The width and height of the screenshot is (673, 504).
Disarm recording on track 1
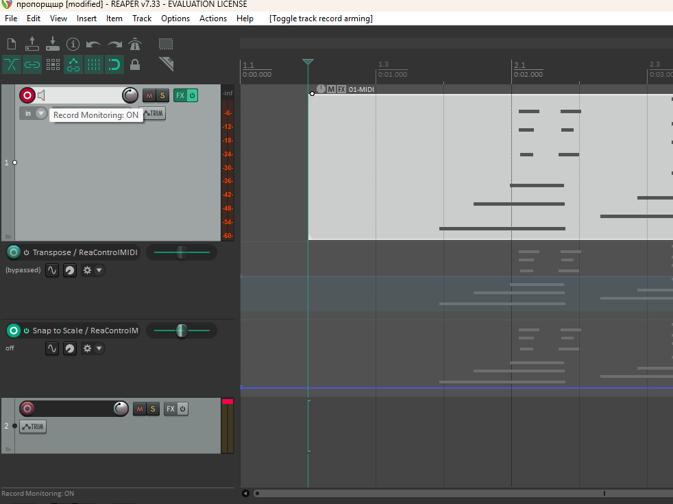[27, 95]
